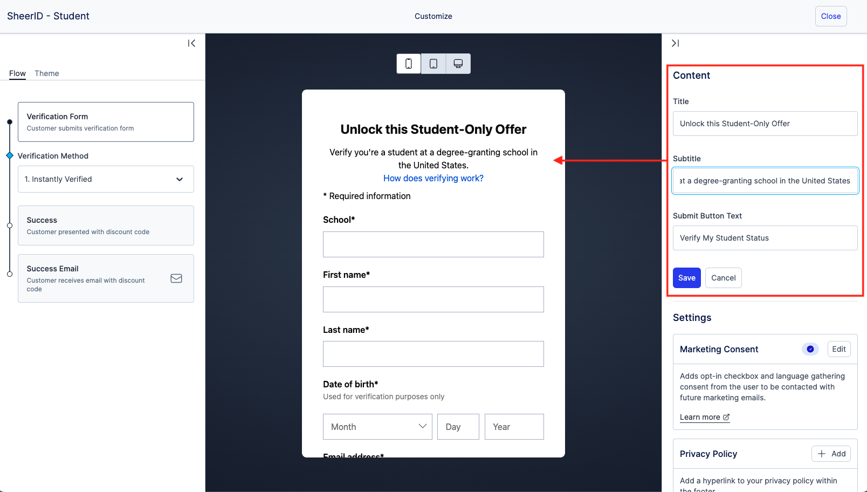
Task: Collapse the right settings panel
Action: [675, 43]
